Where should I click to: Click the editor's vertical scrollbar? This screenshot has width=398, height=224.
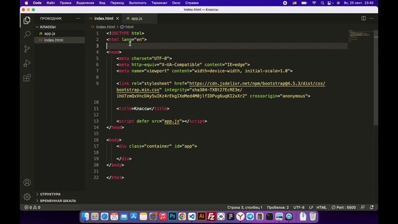tap(376, 77)
